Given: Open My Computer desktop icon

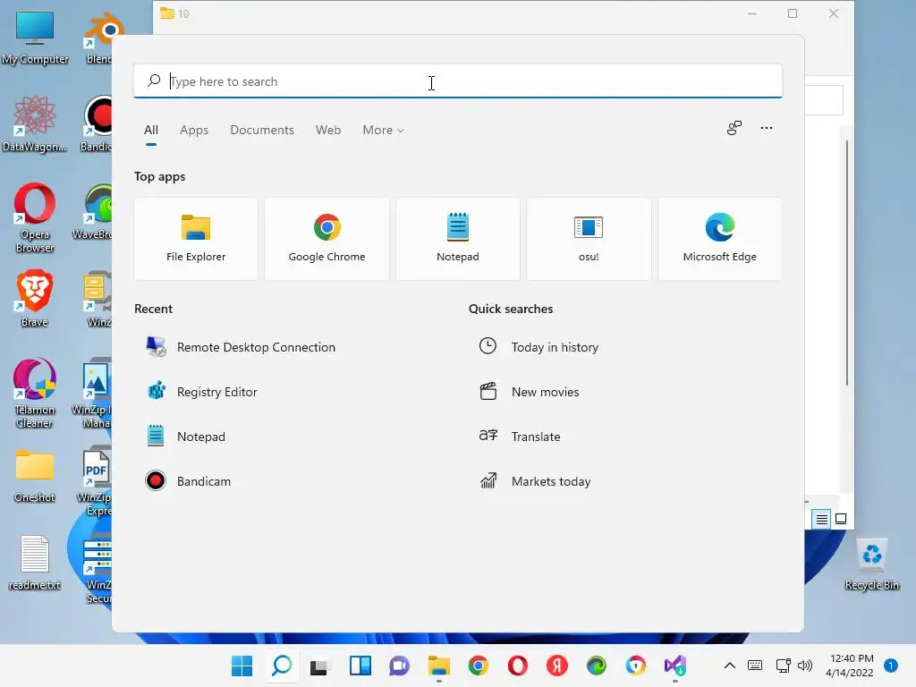Looking at the screenshot, I should tap(35, 38).
